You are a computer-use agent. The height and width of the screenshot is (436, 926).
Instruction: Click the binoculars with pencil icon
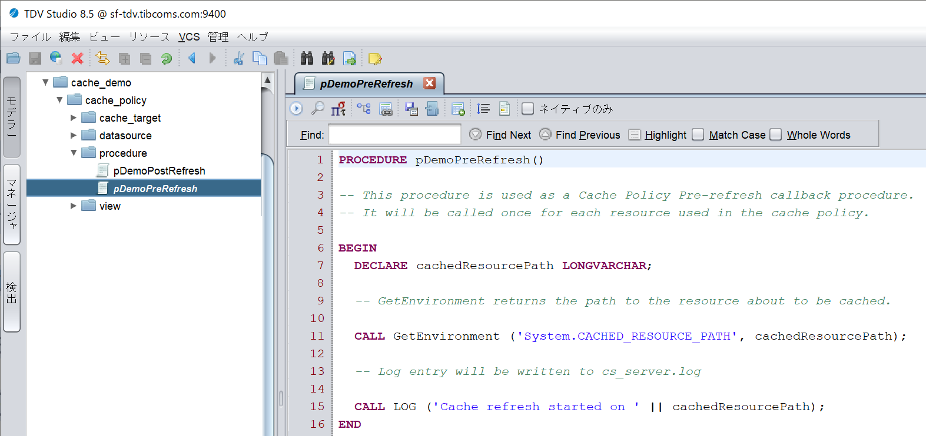328,58
